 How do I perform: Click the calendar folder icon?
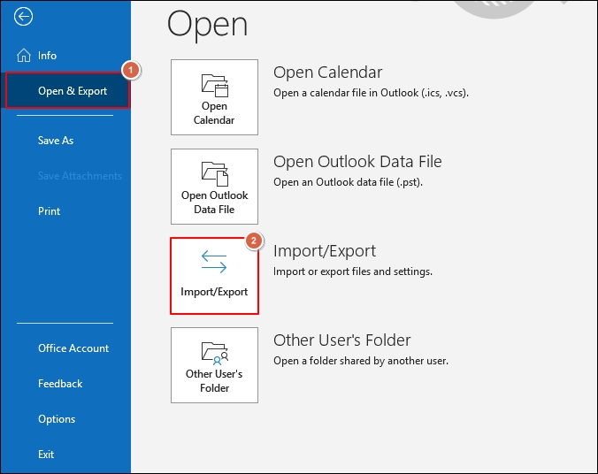[x=215, y=86]
